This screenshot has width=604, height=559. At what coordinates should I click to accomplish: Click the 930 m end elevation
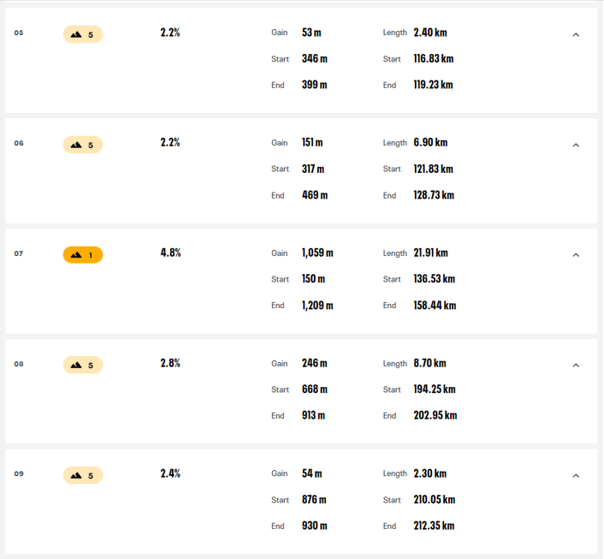[314, 526]
